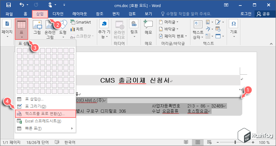Image resolution: width=276 pixels, height=146 pixels.
Task: Click the title 'CMS 출금이체 신청서'
Action: click(x=135, y=80)
